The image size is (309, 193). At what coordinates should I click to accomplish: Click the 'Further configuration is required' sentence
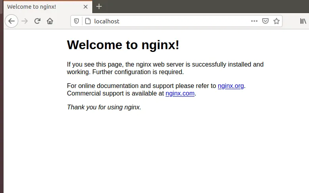138,72
